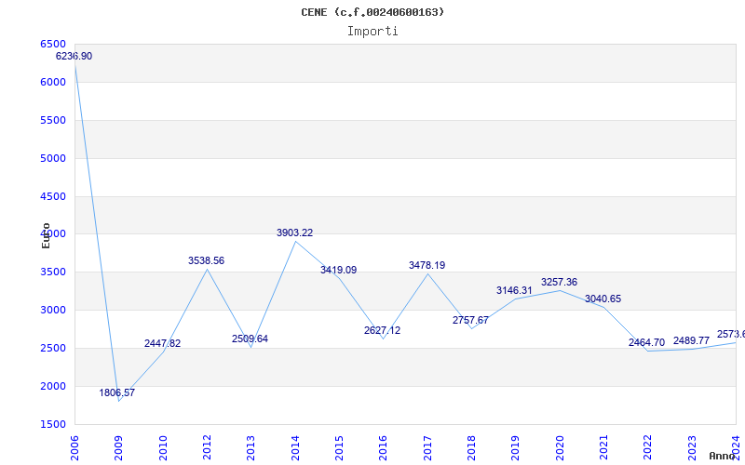The width and height of the screenshot is (745, 465).
Task: Click x-axis year 2009
Action: (119, 448)
